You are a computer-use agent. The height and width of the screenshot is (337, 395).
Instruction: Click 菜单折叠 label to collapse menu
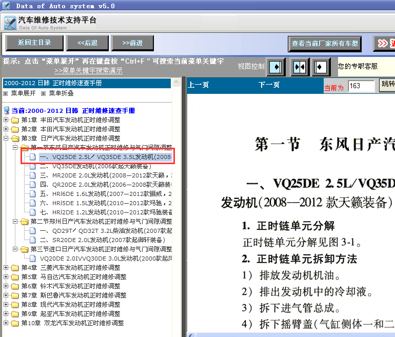pos(61,93)
